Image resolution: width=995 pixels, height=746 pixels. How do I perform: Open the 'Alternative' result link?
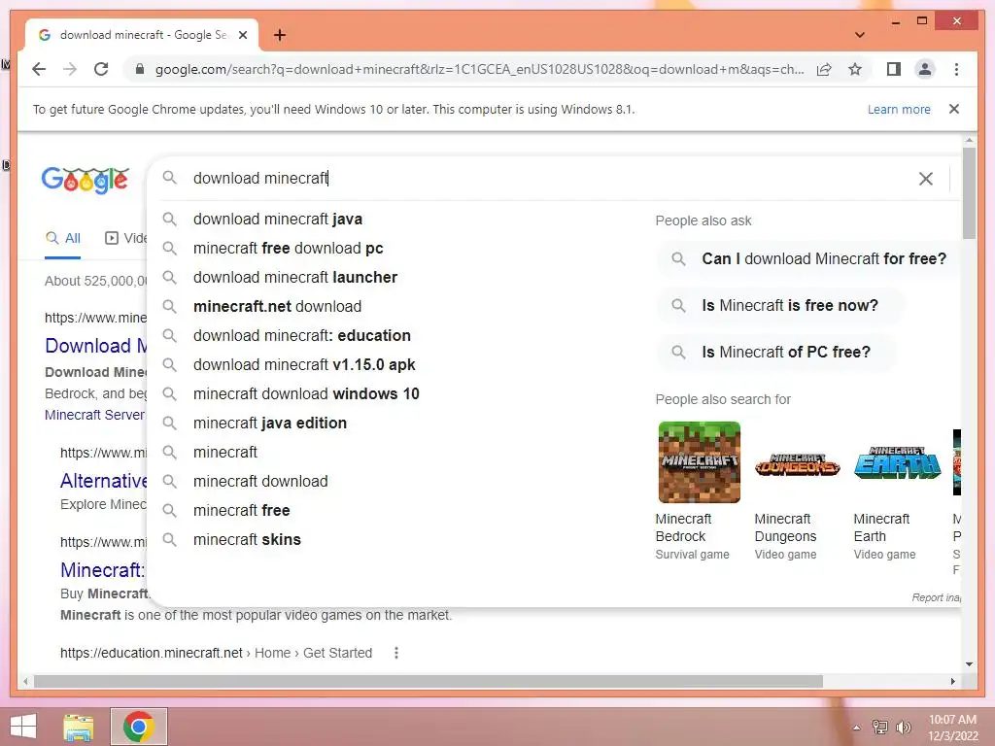(103, 481)
